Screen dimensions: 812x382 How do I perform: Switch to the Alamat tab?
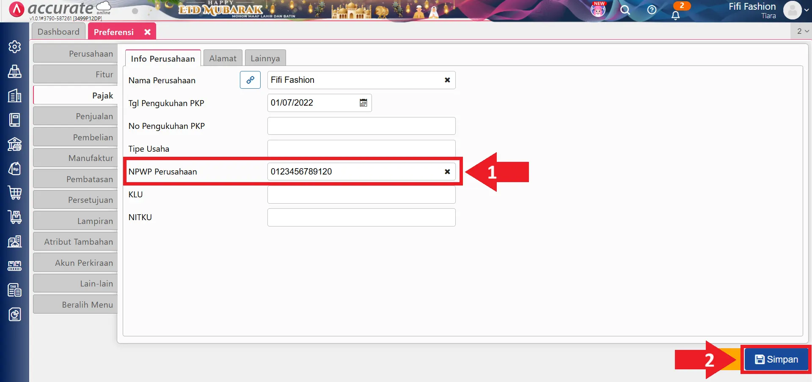click(x=223, y=58)
